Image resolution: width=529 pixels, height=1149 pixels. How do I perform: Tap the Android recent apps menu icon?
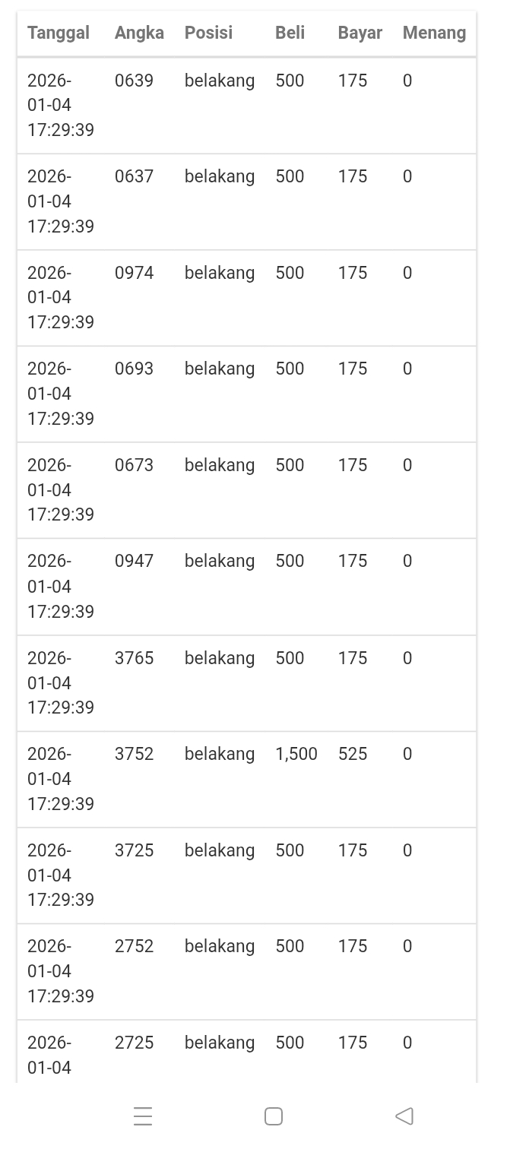coord(143,1116)
